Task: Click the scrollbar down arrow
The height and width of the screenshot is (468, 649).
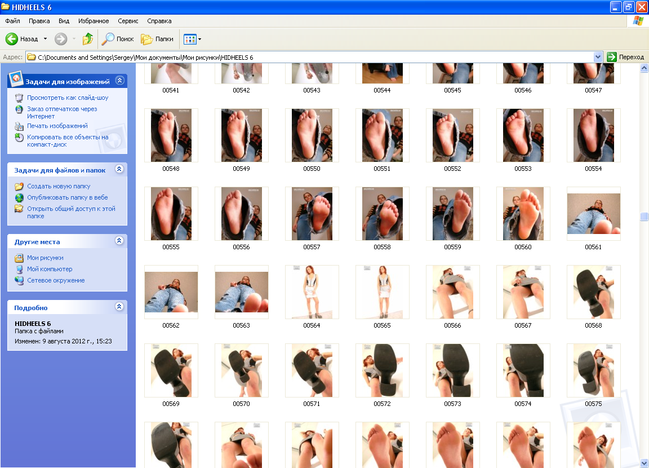Action: click(644, 463)
